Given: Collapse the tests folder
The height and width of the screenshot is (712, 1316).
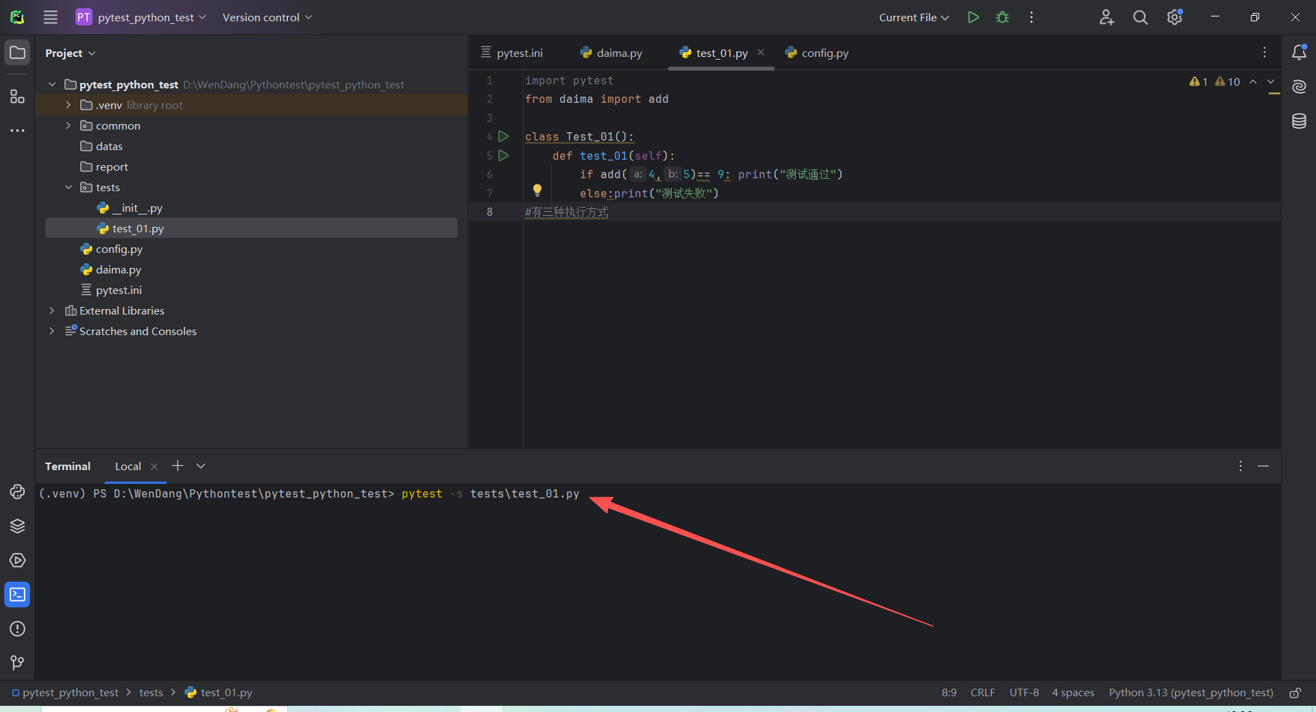Looking at the screenshot, I should coord(69,187).
